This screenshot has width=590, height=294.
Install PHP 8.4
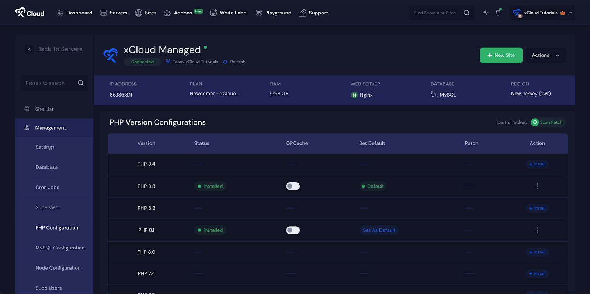click(537, 164)
